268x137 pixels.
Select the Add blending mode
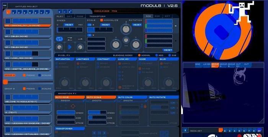coord(157,55)
